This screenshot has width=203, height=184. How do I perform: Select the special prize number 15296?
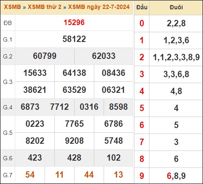point(74,22)
